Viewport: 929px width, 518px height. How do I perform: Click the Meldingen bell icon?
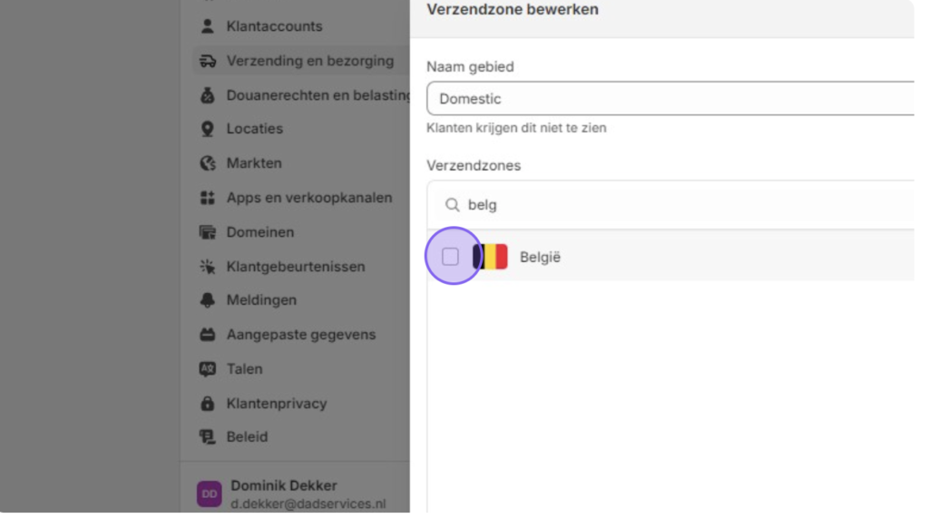[x=208, y=300]
